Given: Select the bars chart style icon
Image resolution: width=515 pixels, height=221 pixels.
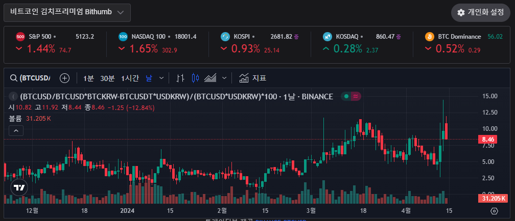Looking at the screenshot, I should (x=180, y=78).
